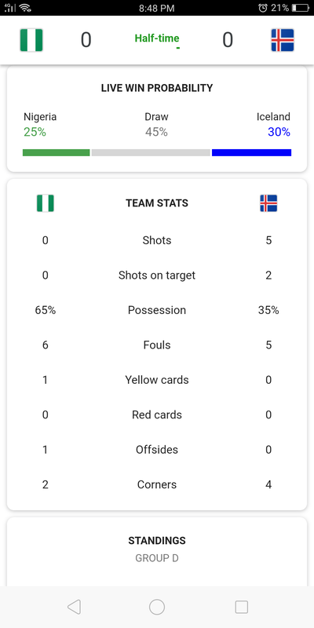Open the Standings Group D section
The width and height of the screenshot is (314, 628).
tap(157, 549)
